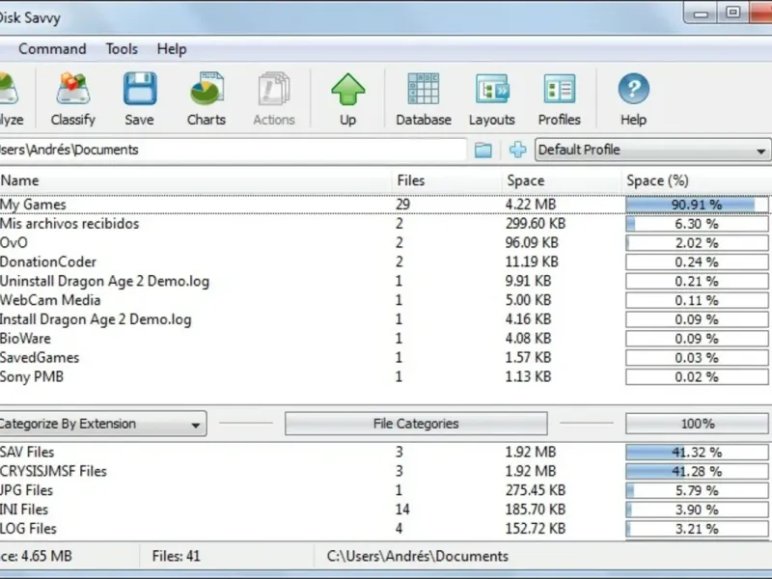This screenshot has width=772, height=579.
Task: Select the OvO folder row
Action: 385,243
